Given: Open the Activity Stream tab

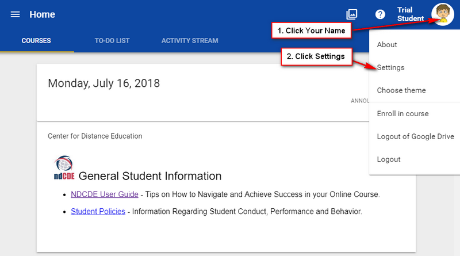Looking at the screenshot, I should (x=190, y=41).
